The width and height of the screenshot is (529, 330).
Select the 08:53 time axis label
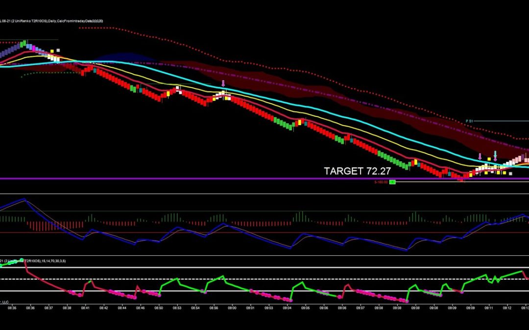177,308
